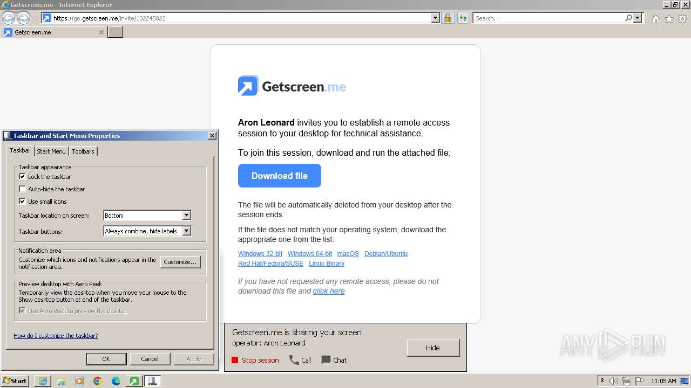
Task: Click Customize notification area button
Action: click(x=180, y=262)
